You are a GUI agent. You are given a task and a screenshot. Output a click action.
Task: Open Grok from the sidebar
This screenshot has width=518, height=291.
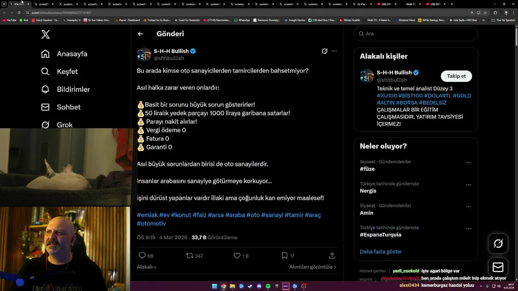(x=57, y=124)
